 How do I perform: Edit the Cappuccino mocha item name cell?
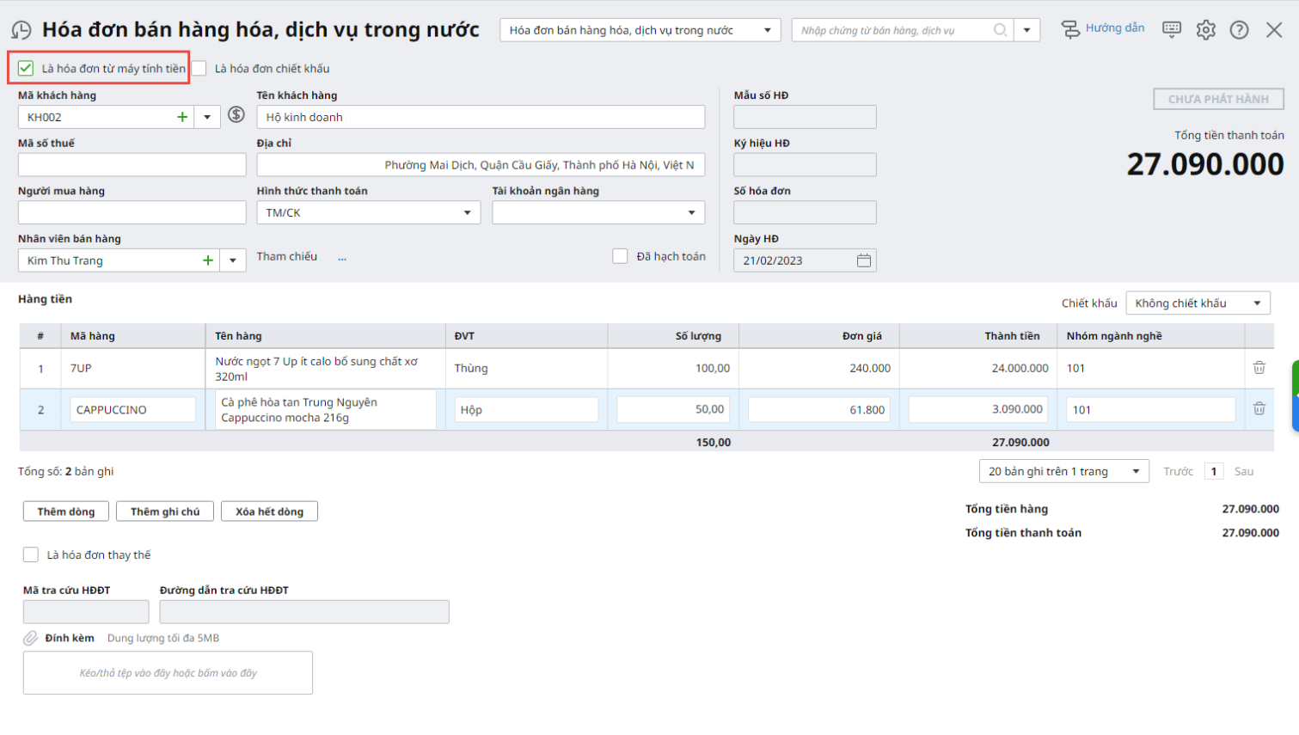(x=326, y=409)
